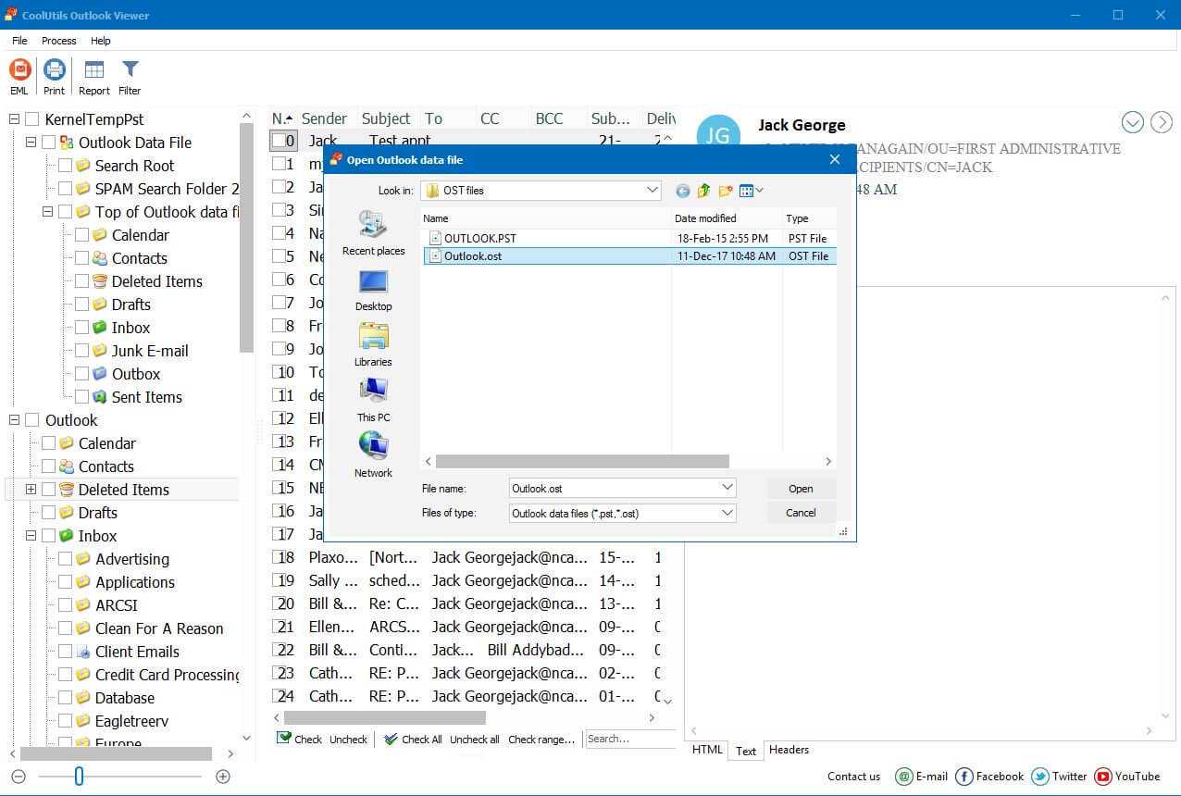Image resolution: width=1181 pixels, height=796 pixels.
Task: Switch to the HTML tab
Action: 707,751
